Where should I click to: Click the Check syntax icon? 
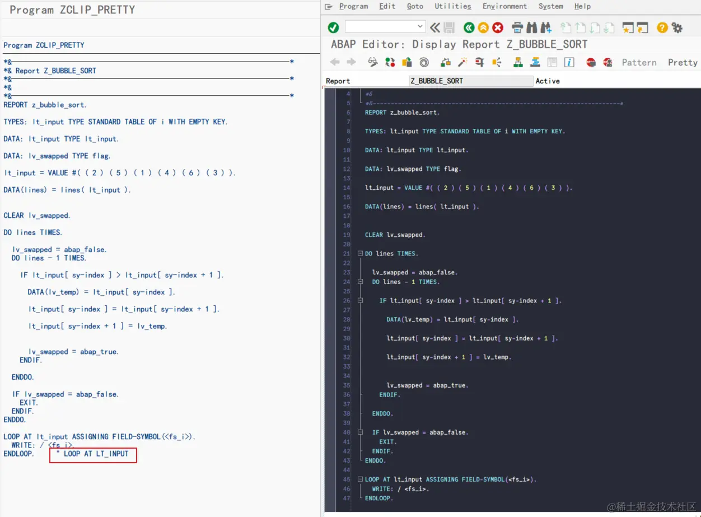(446, 62)
